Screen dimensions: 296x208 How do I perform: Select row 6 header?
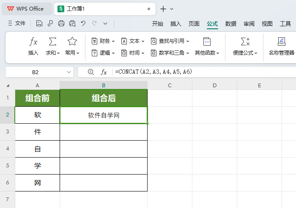(x=8, y=183)
